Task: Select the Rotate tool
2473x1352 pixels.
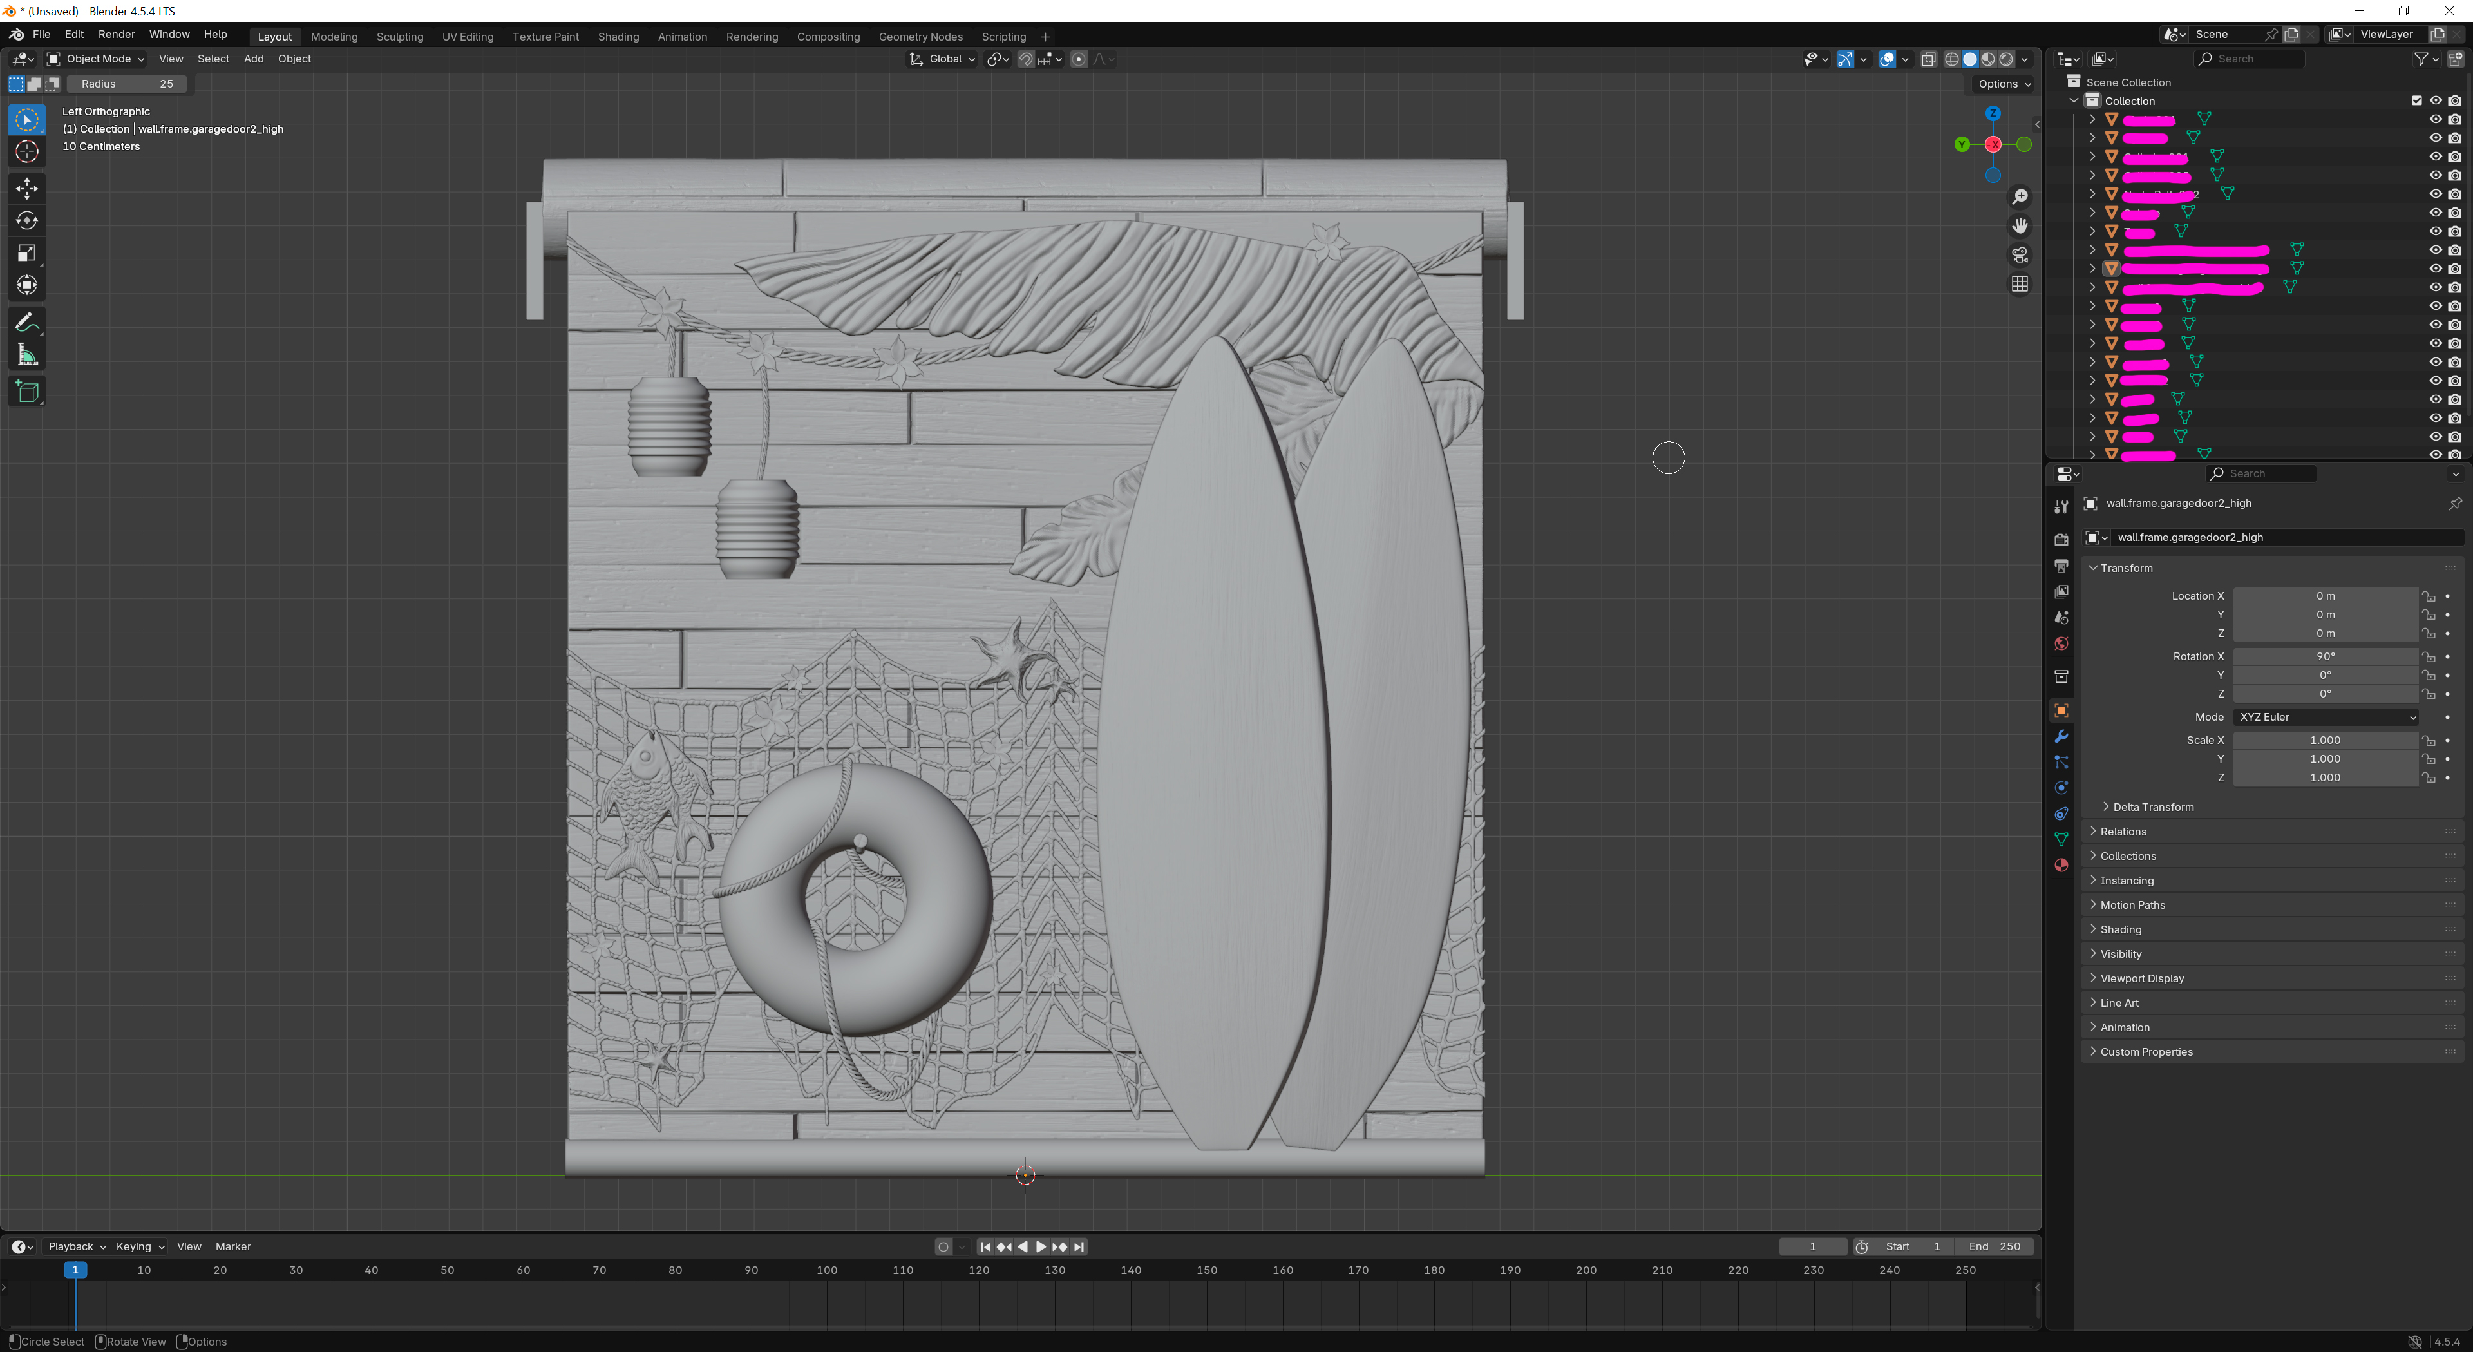Action: 27,220
